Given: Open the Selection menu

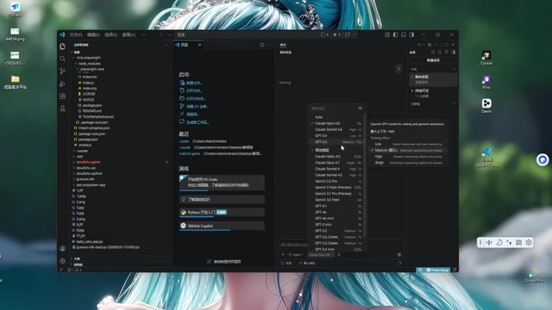Looking at the screenshot, I should [111, 34].
